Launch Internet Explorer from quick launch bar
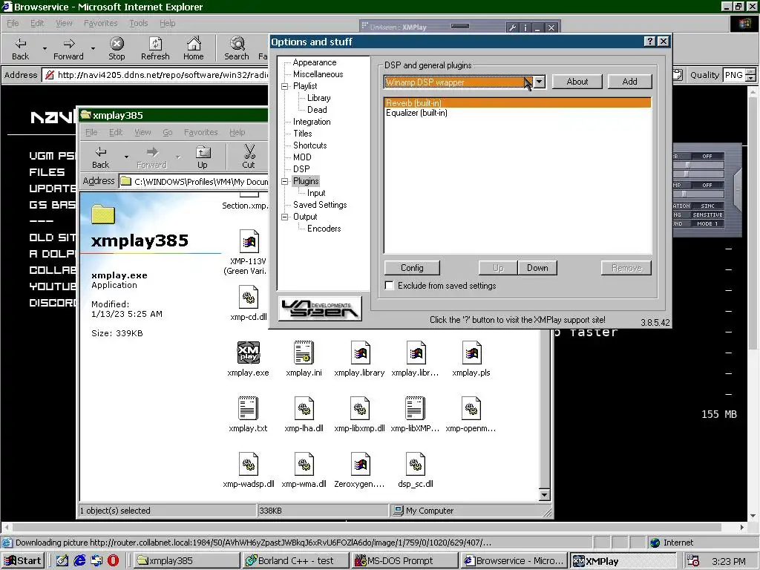Image resolution: width=760 pixels, height=570 pixels. click(x=79, y=560)
